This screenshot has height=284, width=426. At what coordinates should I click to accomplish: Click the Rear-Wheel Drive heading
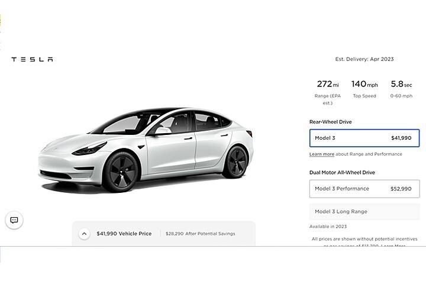tap(331, 122)
